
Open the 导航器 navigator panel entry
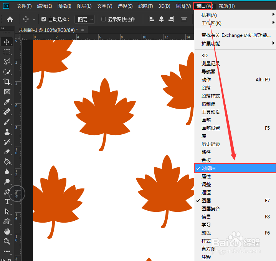[x=235, y=71]
